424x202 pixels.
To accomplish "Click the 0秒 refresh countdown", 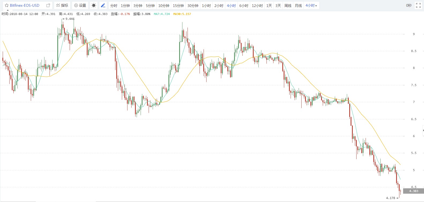I will [x=409, y=5].
